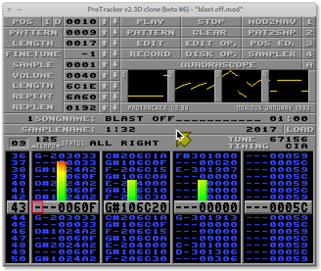The width and height of the screenshot is (321, 271).
Task: Increase song LENGTH with up arrow
Action: (104, 43)
